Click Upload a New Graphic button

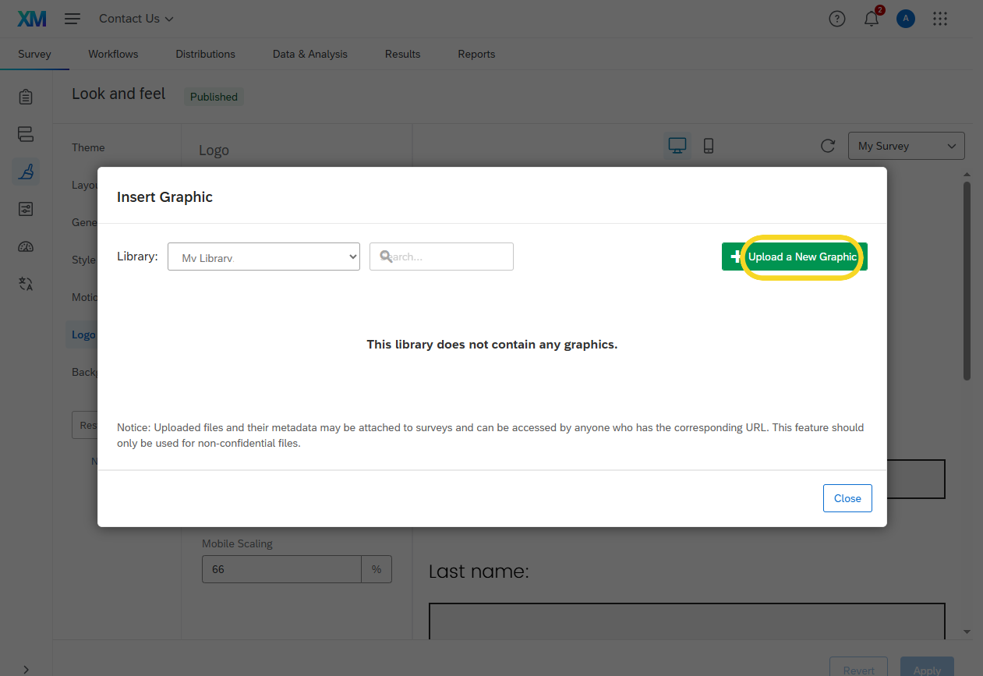794,257
